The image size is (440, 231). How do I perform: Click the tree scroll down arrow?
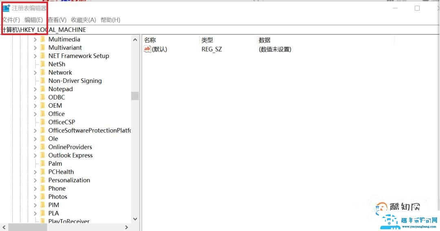[135, 219]
